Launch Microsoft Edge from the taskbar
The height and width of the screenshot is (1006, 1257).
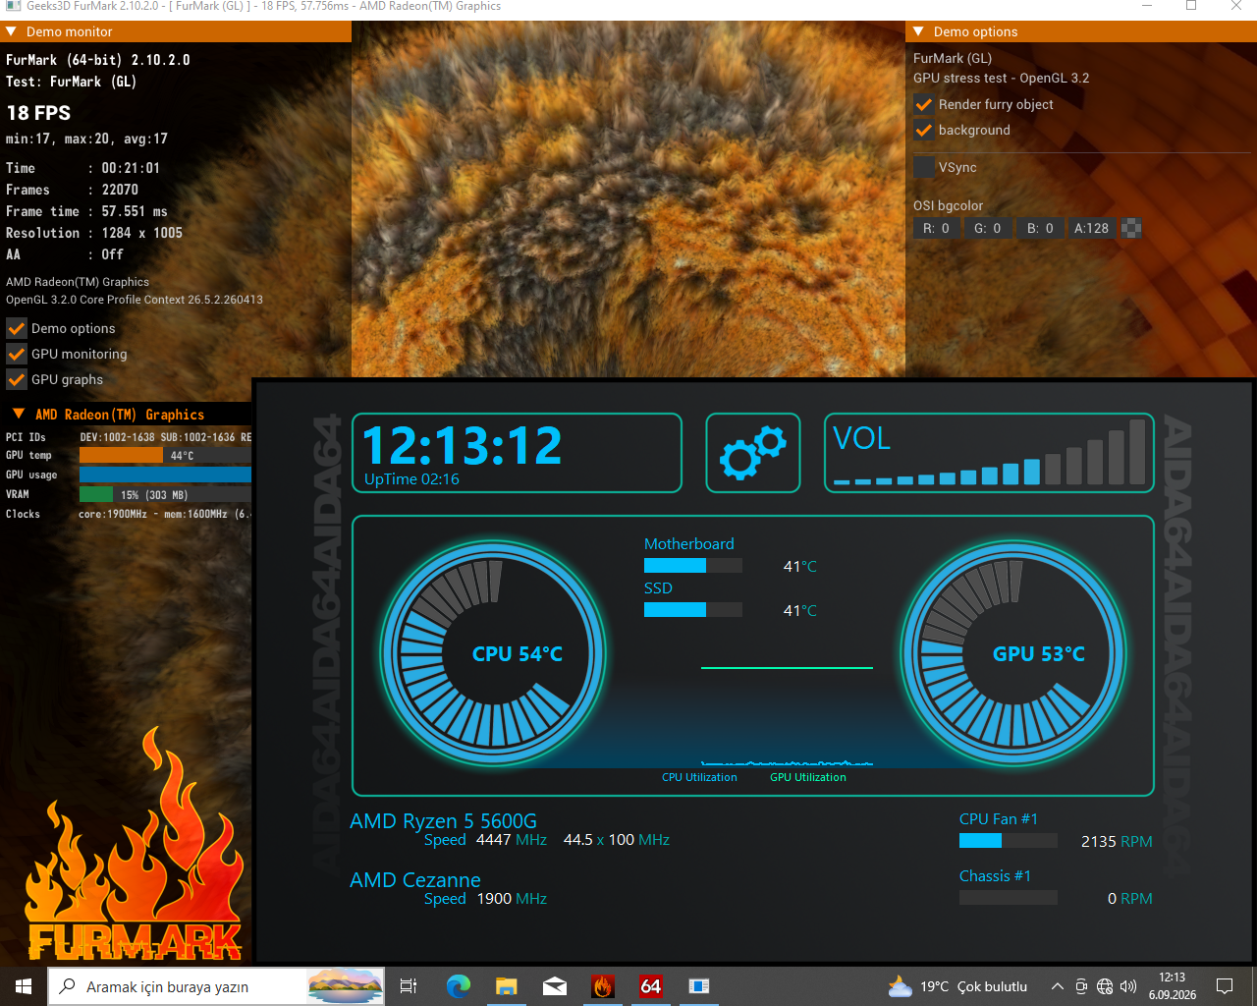click(x=458, y=986)
